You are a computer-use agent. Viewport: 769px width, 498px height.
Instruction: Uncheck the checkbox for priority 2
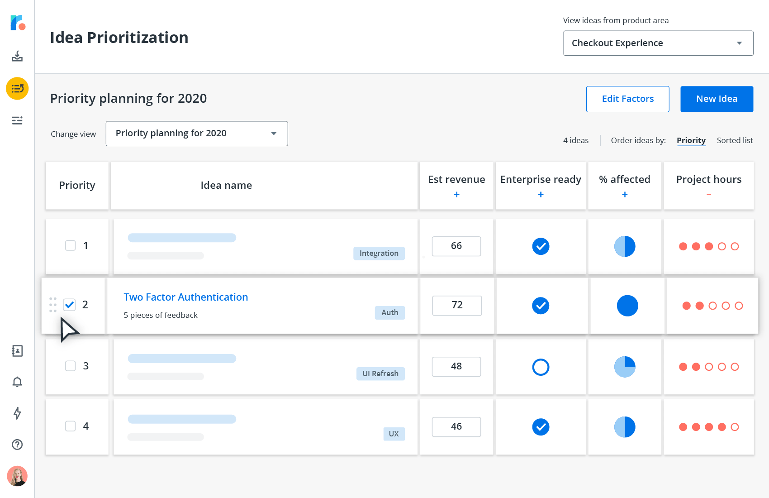(69, 305)
